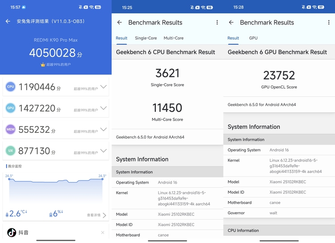Select Result tab in GPU benchmark
The image size is (335, 243).
233,38
